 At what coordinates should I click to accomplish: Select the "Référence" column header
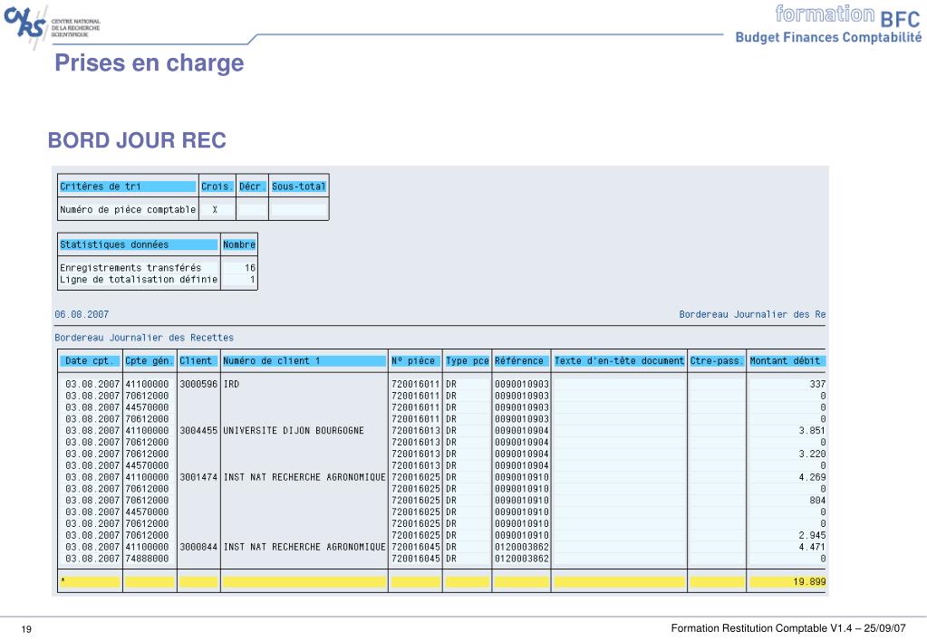(x=521, y=361)
